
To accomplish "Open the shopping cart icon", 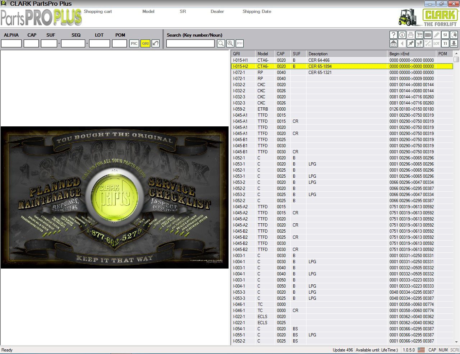I will 419,35.
